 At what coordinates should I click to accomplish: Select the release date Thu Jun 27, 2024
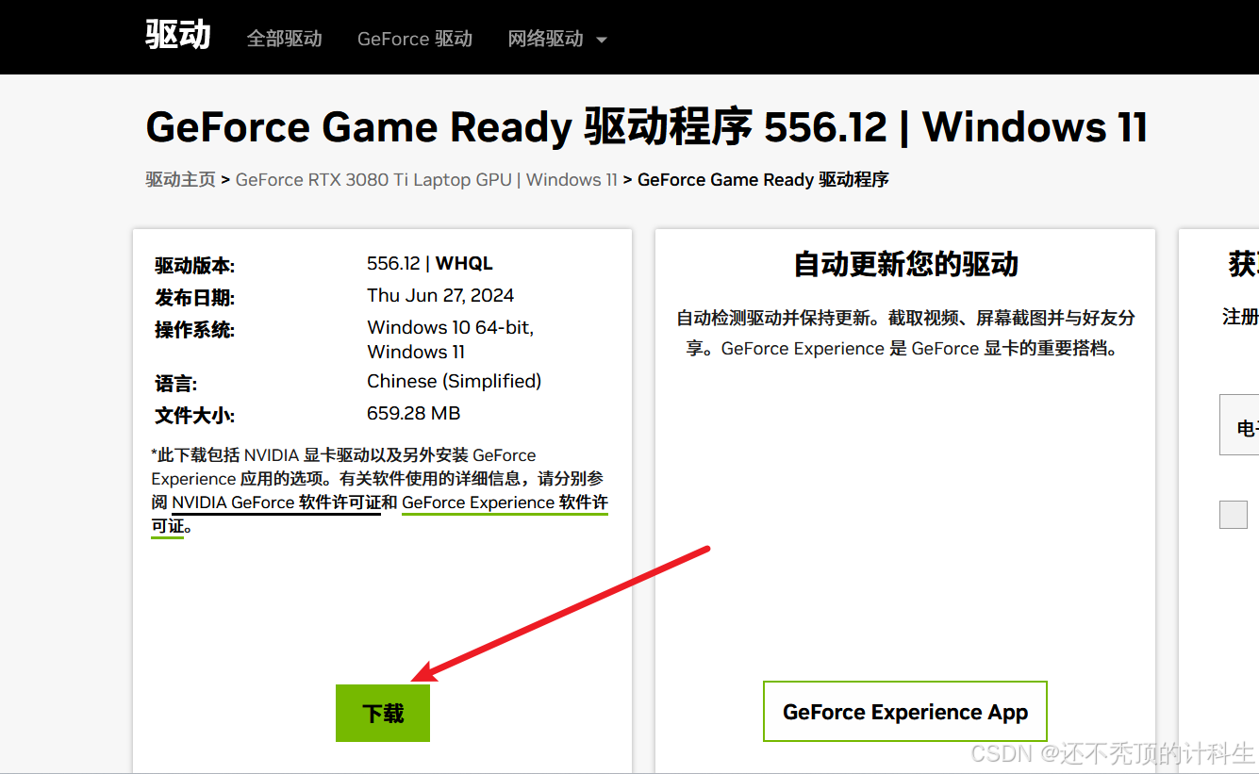440,295
